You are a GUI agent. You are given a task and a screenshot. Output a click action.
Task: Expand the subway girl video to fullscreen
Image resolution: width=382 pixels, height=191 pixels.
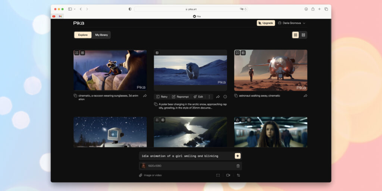tap(243, 120)
